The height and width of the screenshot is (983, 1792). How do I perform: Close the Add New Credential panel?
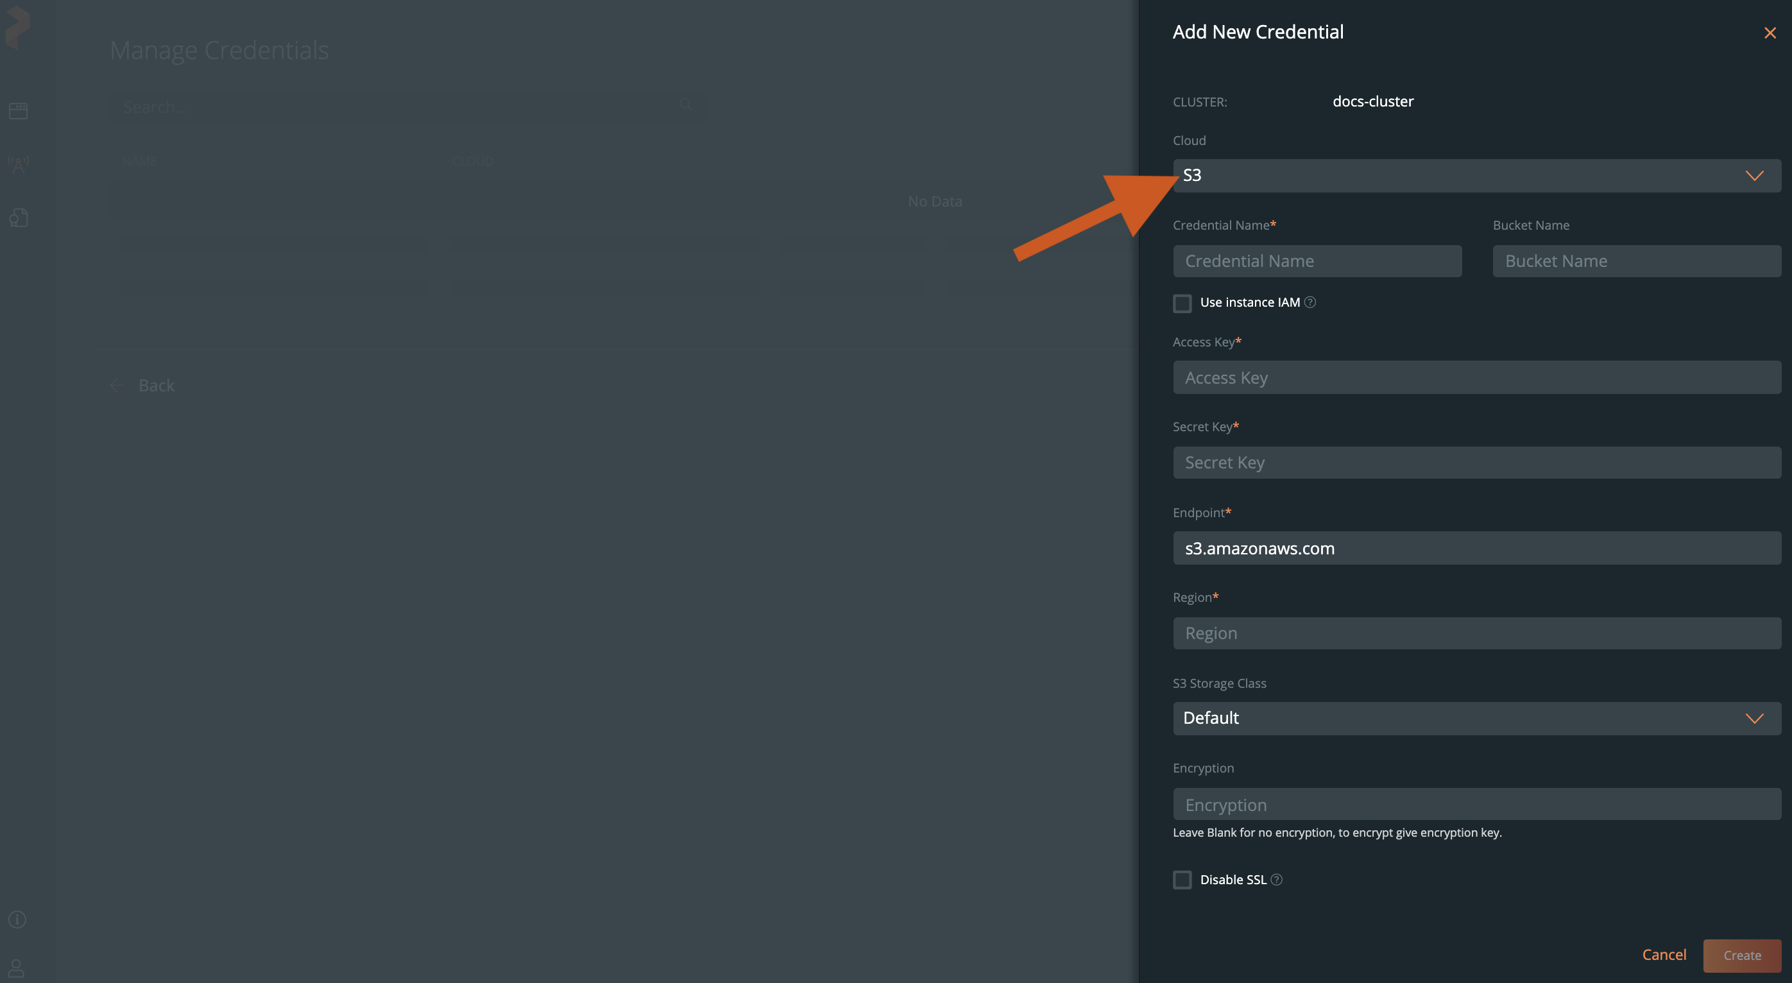tap(1770, 33)
